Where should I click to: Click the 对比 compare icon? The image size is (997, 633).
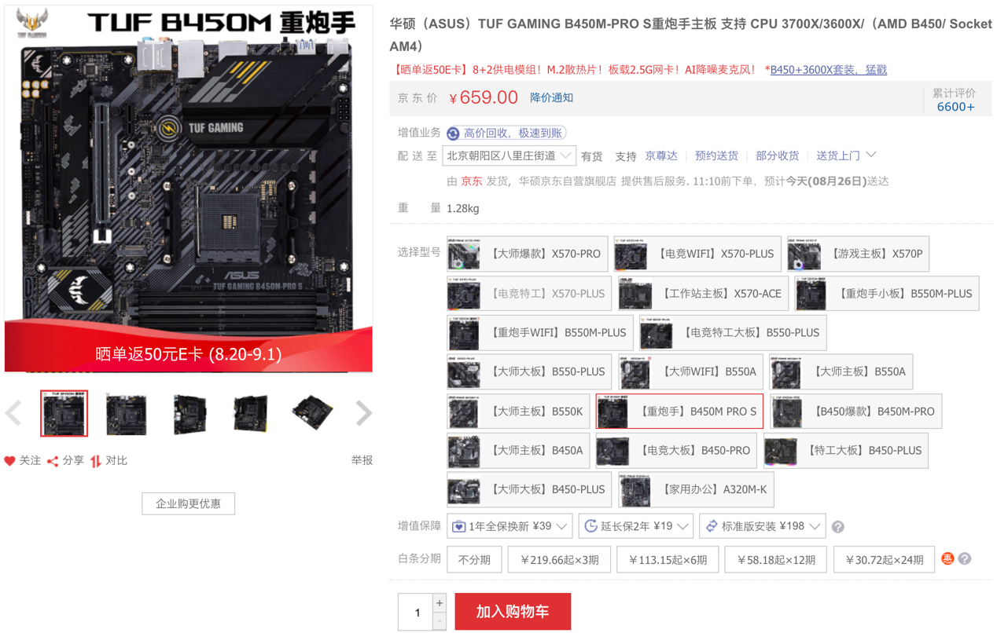pyautogui.click(x=96, y=461)
